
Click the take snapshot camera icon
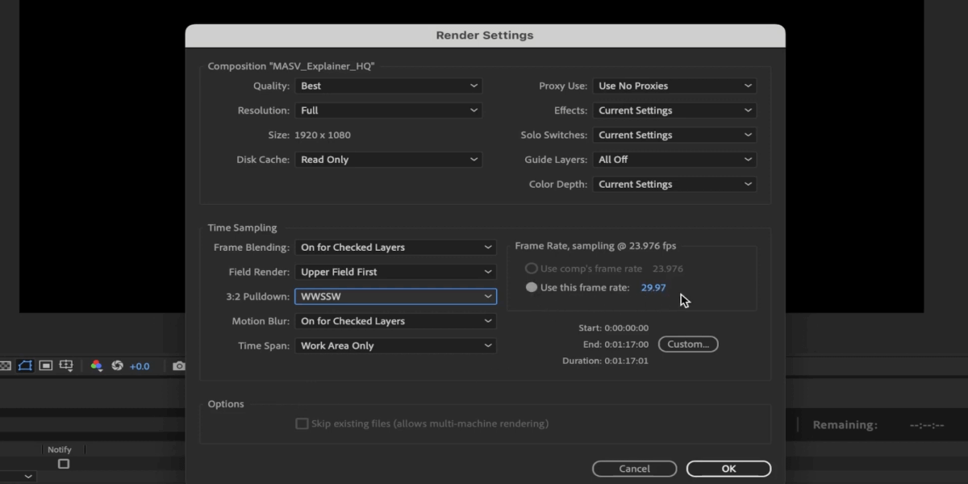pos(179,365)
